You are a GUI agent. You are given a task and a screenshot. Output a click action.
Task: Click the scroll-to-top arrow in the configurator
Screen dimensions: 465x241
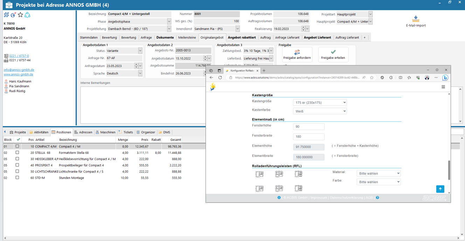440,189
